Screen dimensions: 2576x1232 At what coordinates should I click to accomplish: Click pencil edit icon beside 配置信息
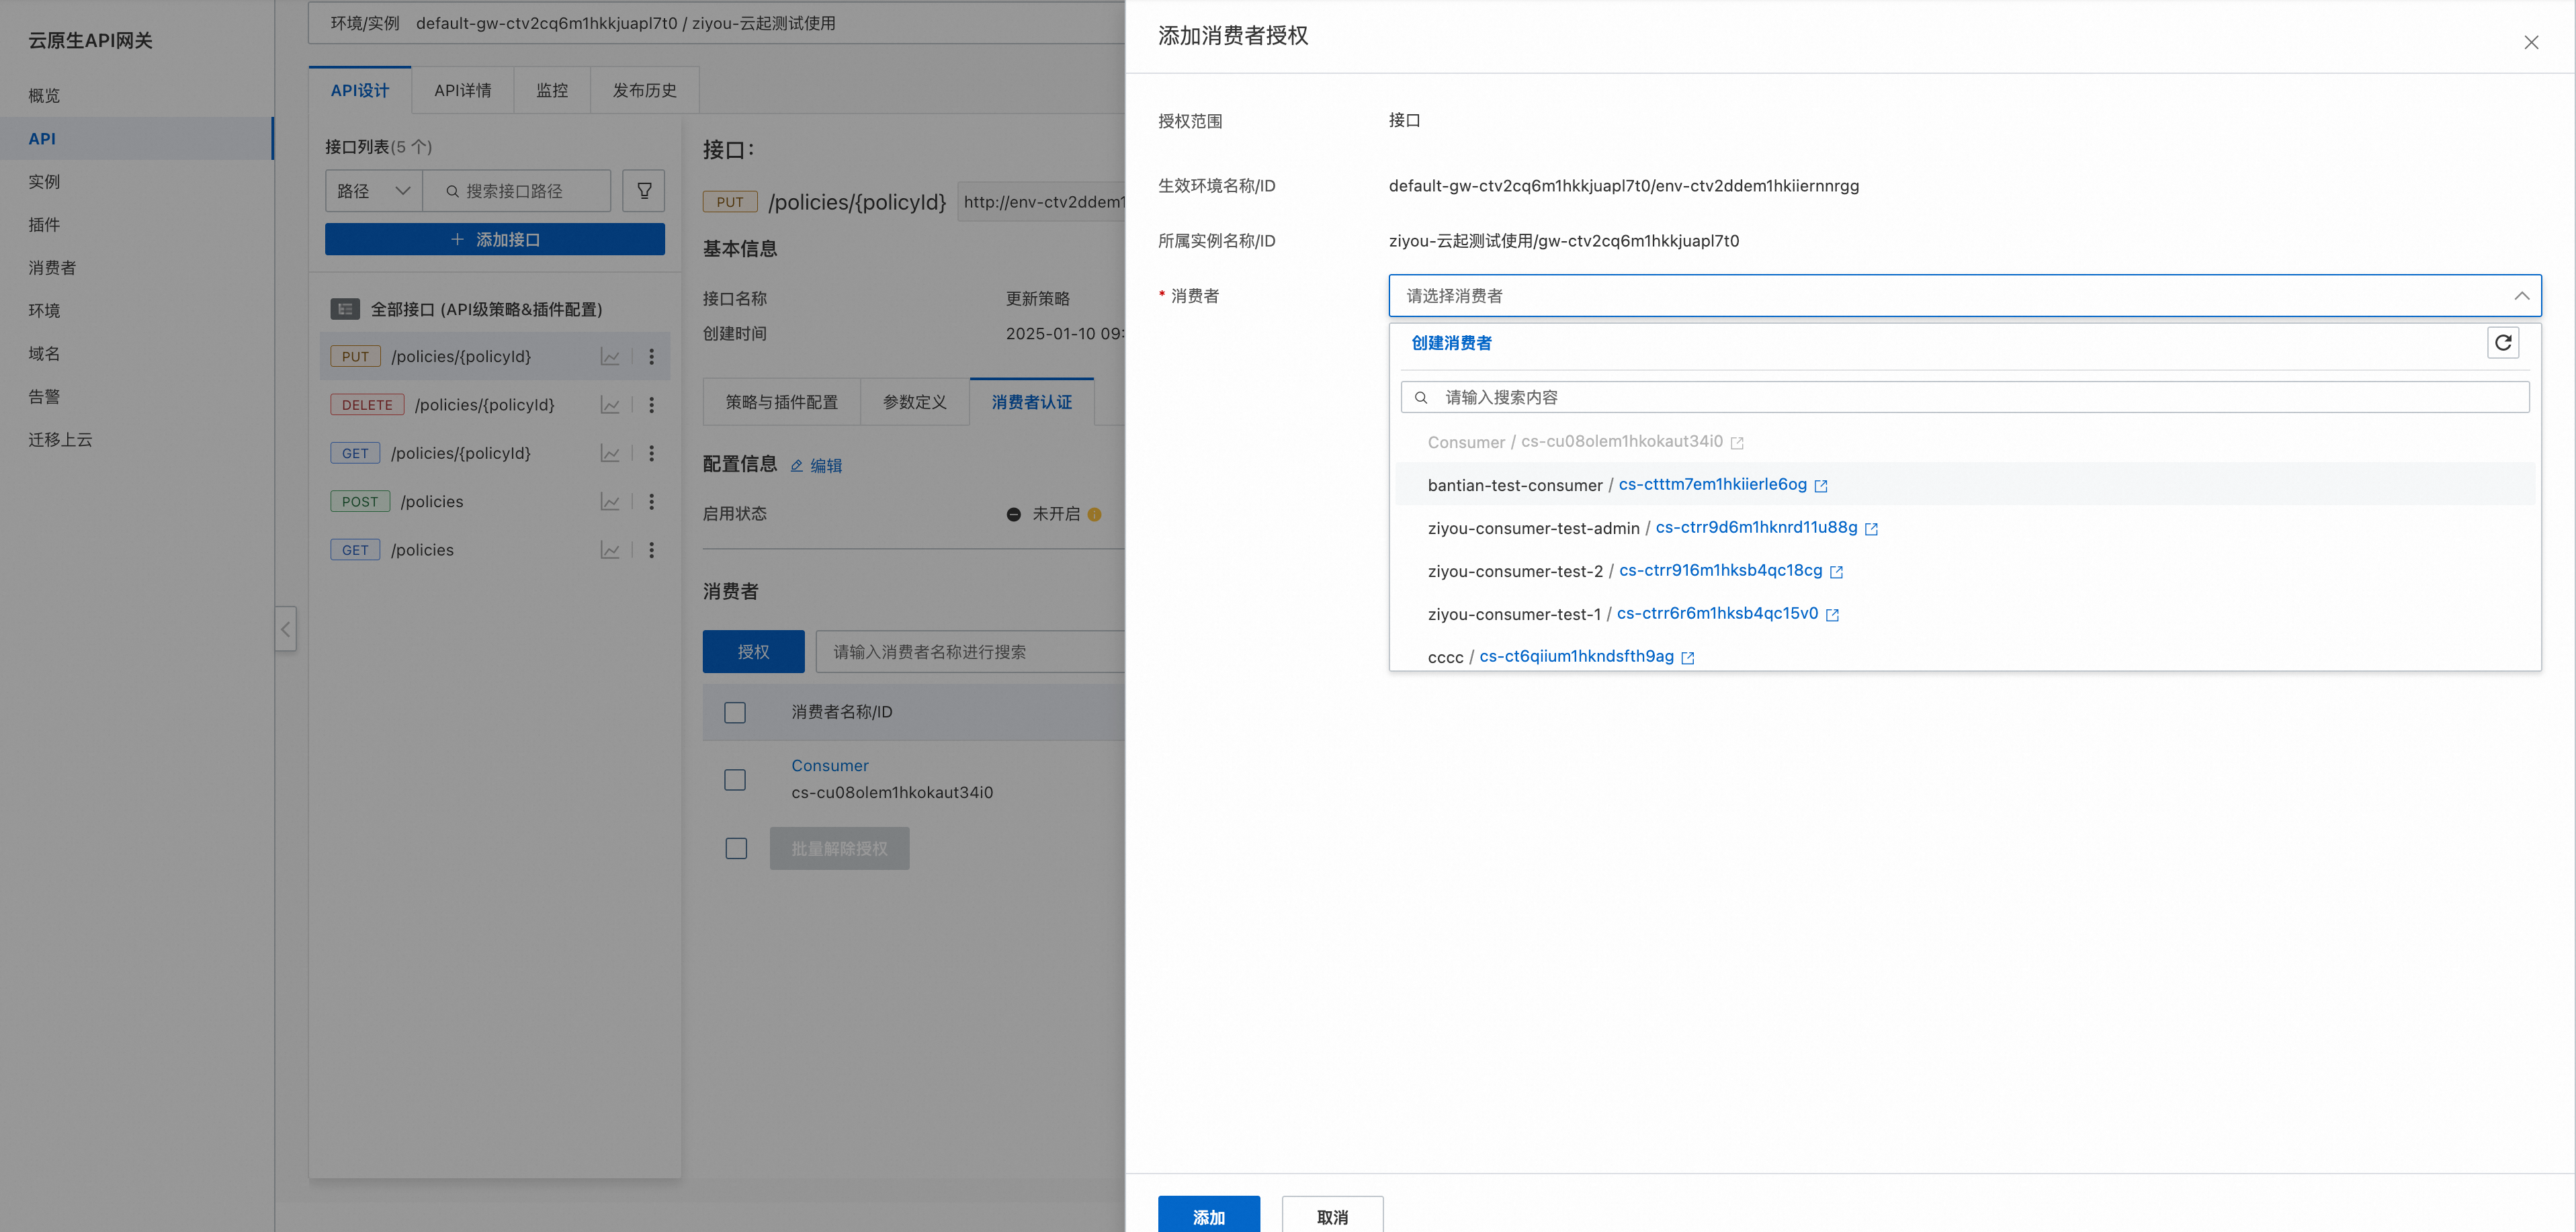pyautogui.click(x=797, y=466)
